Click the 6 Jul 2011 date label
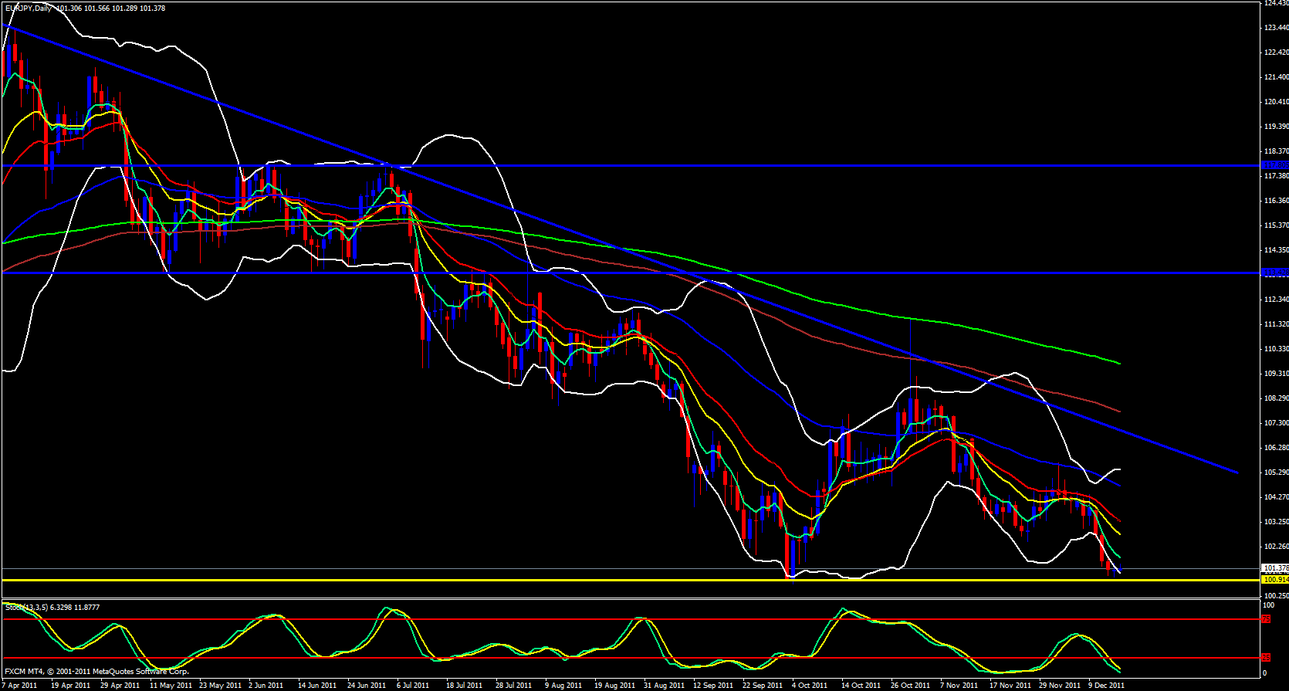Screen dimensions: 1289x691 tap(413, 685)
